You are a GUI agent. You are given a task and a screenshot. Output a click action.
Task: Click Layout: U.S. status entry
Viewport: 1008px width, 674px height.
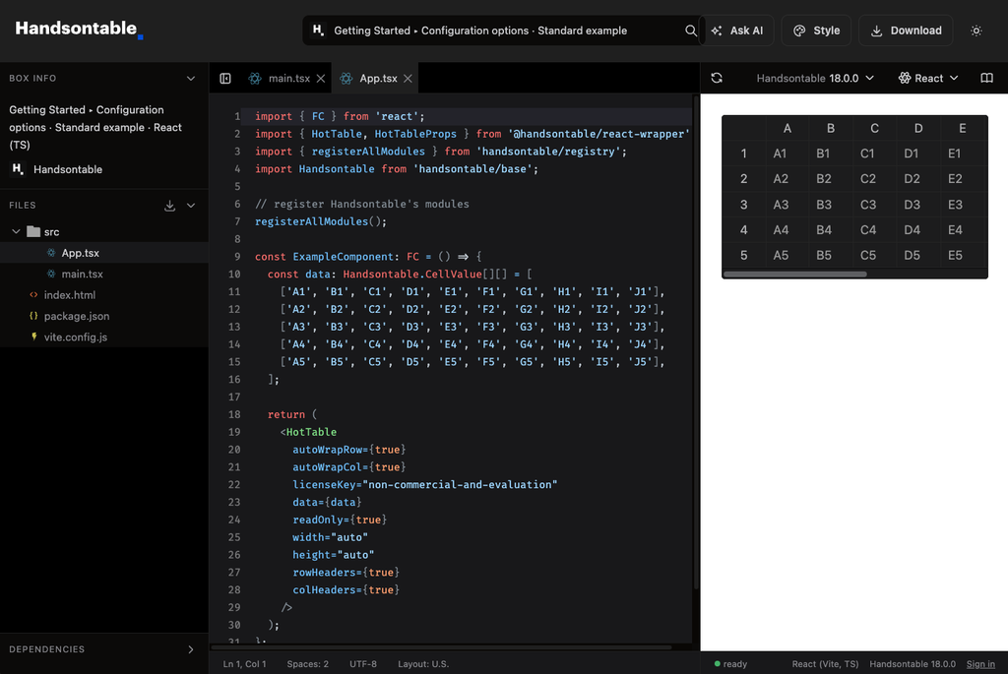point(423,664)
